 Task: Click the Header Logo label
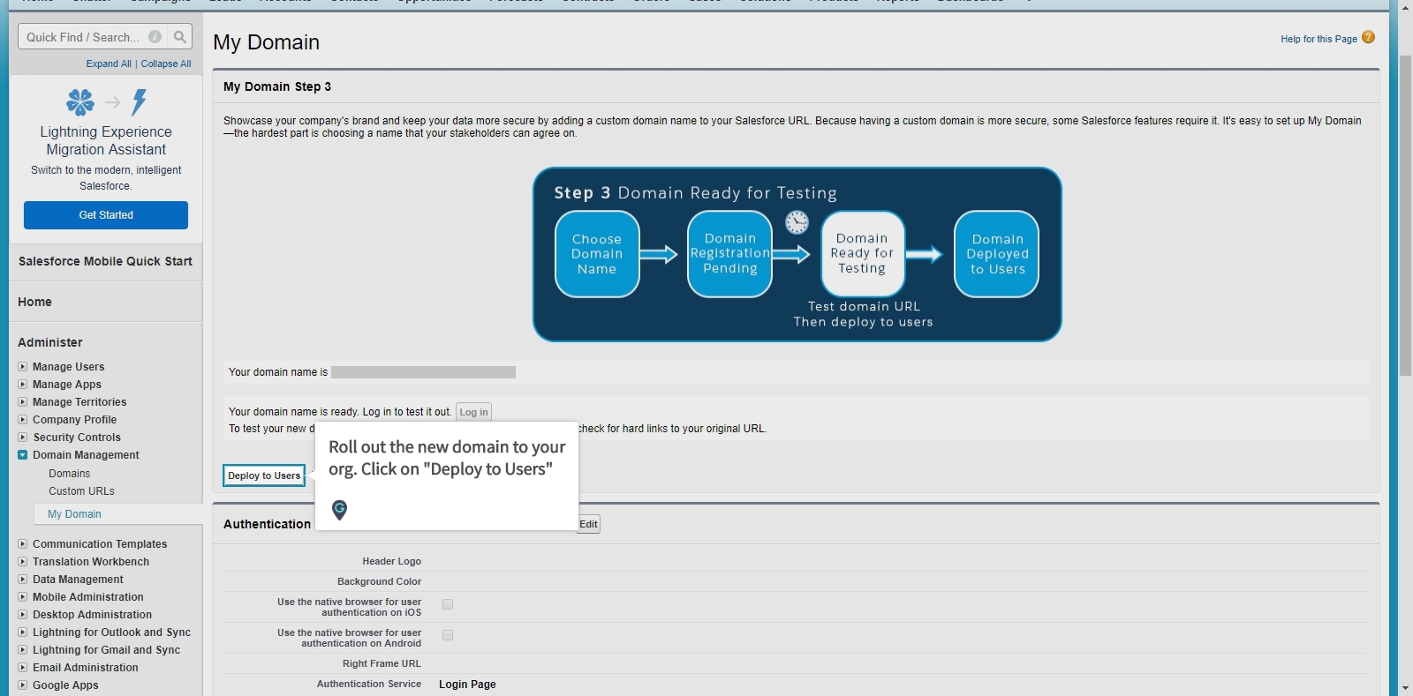coord(391,561)
